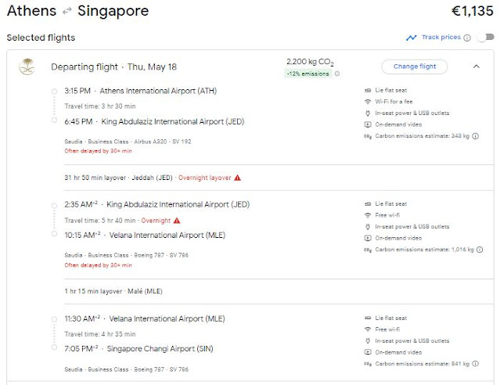Screen dimensions: 500x385
Task: Click on-demand video icon for ATH-JED flight
Action: 368,124
